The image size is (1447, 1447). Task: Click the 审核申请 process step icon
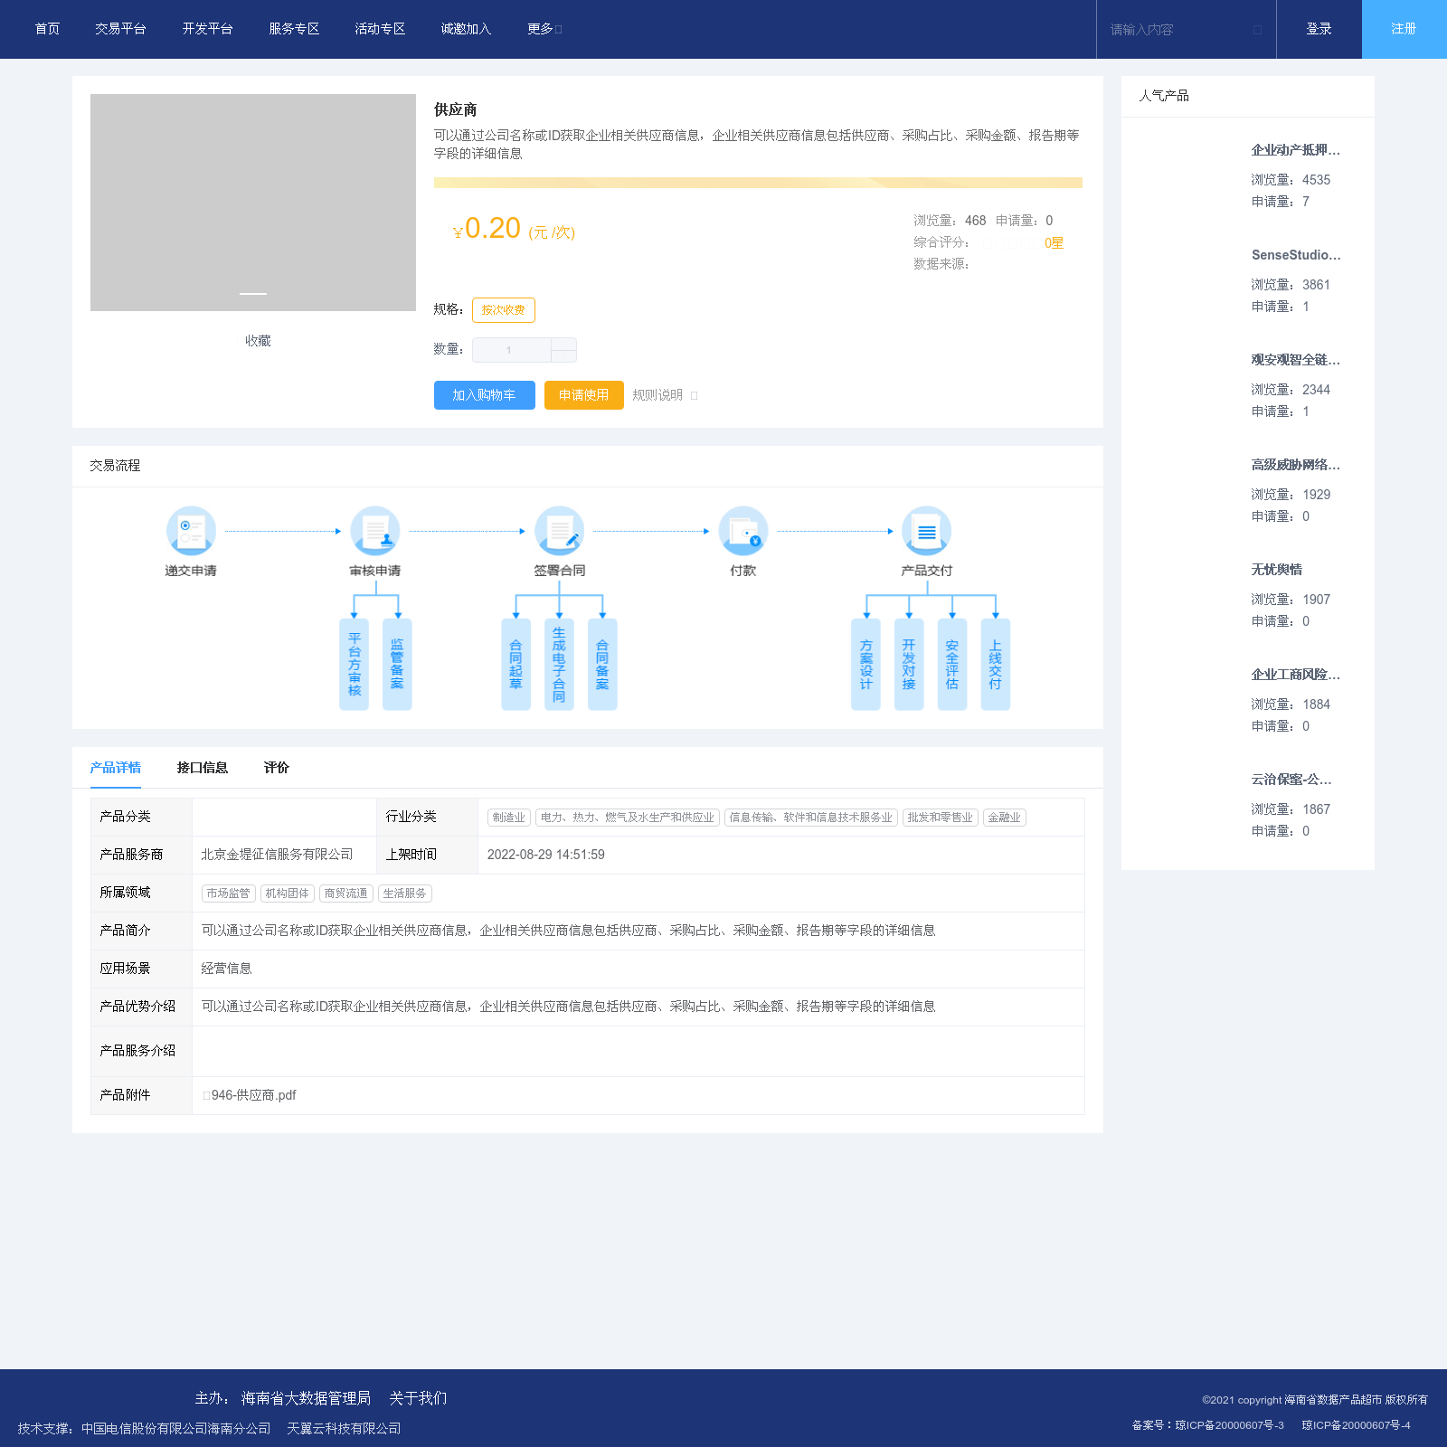coord(375,531)
